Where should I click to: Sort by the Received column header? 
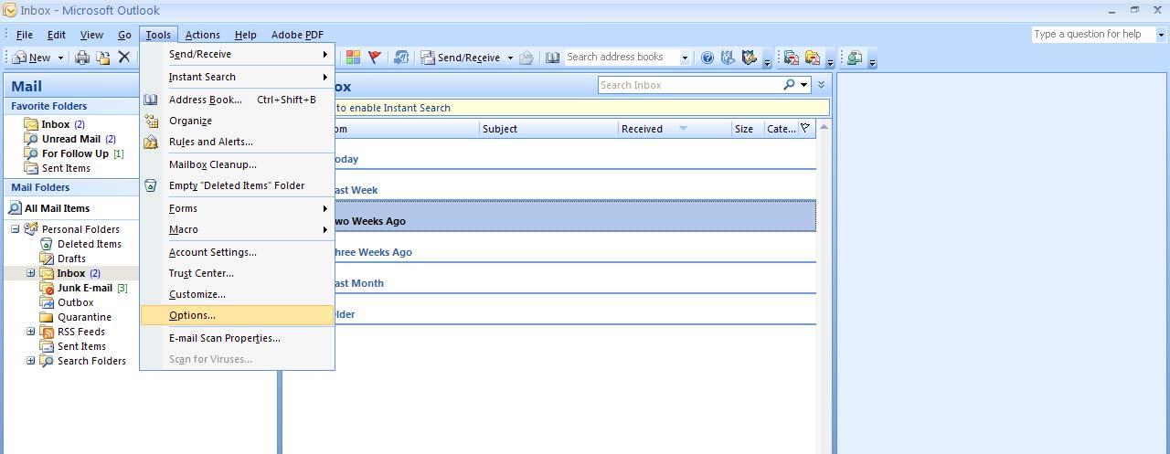[643, 129]
